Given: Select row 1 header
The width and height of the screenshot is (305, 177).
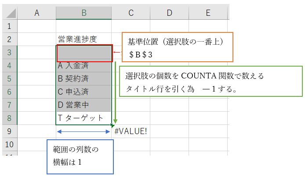Looking at the screenshot, I should [x=9, y=26].
